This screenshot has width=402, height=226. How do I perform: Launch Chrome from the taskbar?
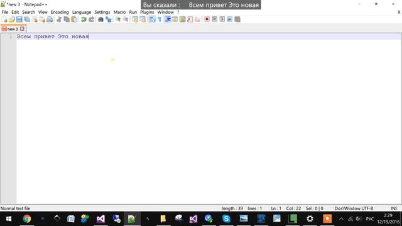[x=26, y=219]
